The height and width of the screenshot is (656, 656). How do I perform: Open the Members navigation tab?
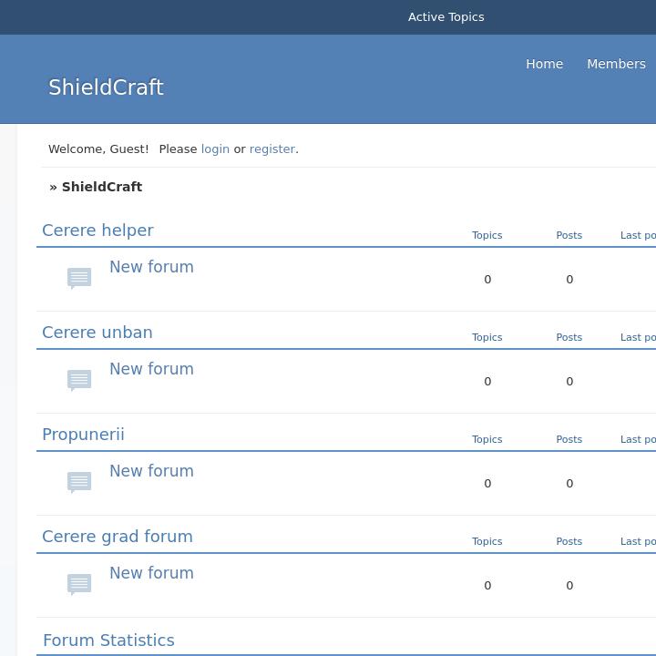click(x=616, y=64)
